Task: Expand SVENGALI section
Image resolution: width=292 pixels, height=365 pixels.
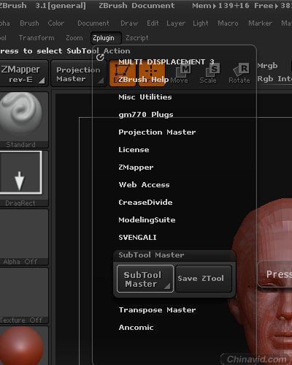Action: [x=137, y=238]
